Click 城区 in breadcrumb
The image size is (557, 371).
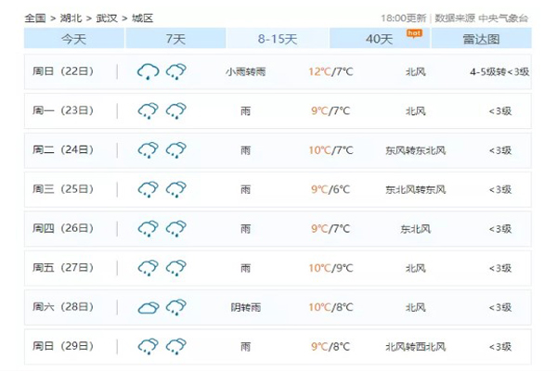pos(142,19)
